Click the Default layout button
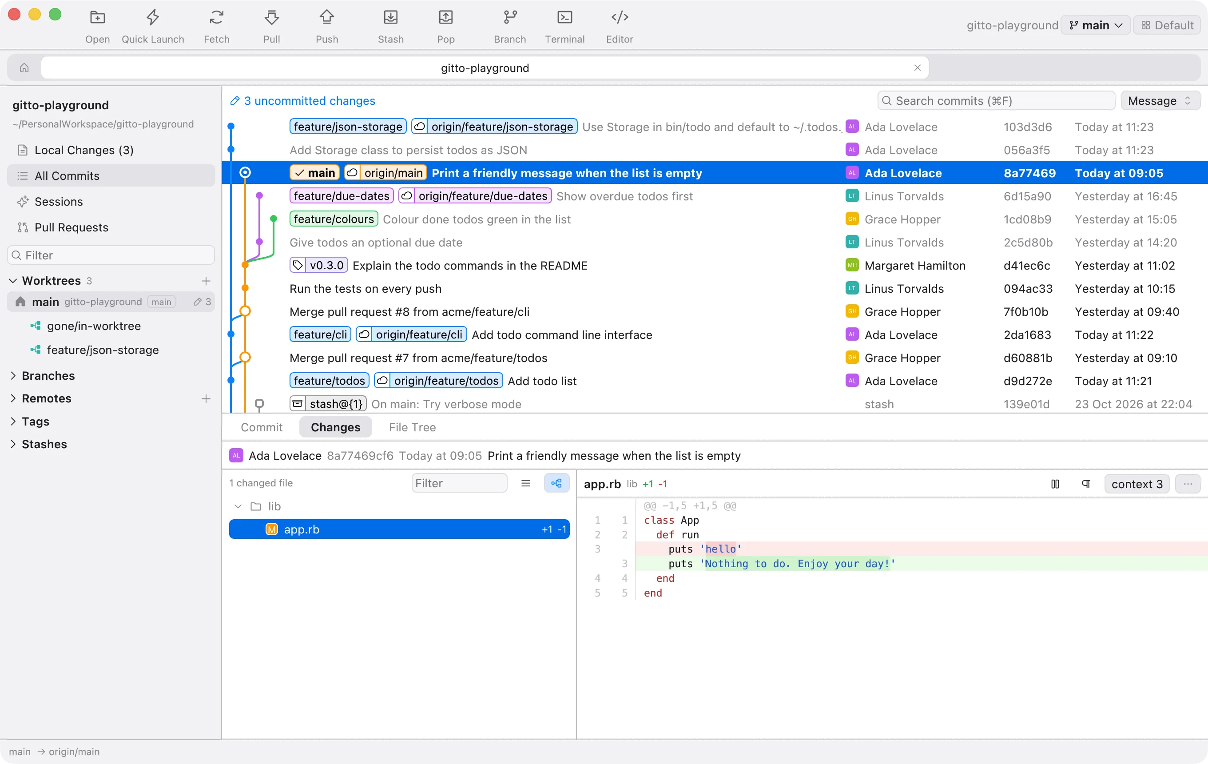The height and width of the screenshot is (764, 1208). pos(1167,25)
